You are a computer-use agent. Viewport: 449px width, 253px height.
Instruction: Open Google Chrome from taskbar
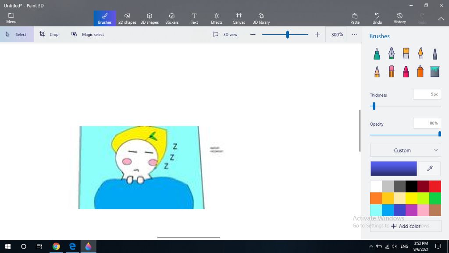(56, 246)
